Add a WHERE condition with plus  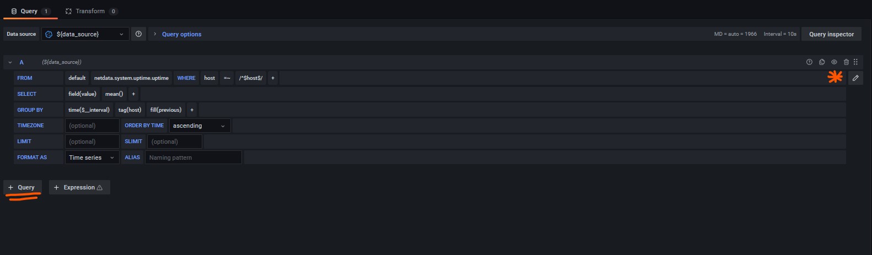click(x=273, y=78)
